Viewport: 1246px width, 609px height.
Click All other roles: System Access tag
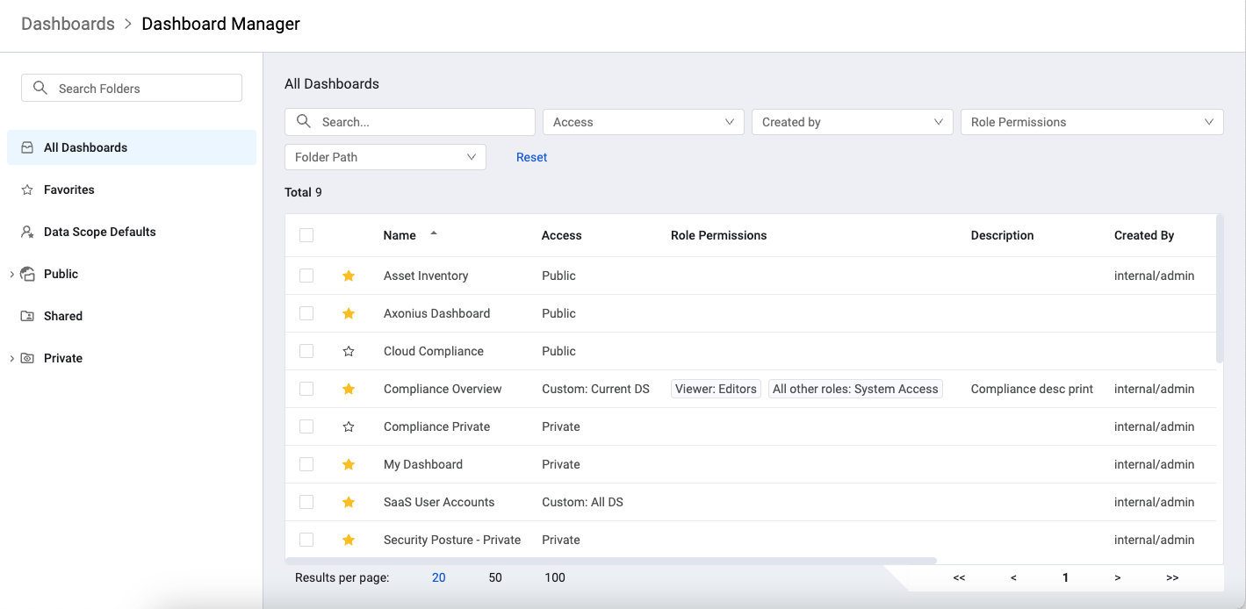point(855,389)
